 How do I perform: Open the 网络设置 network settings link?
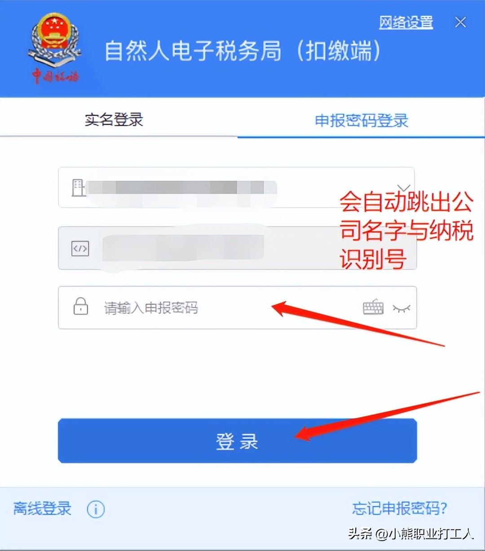pos(406,22)
